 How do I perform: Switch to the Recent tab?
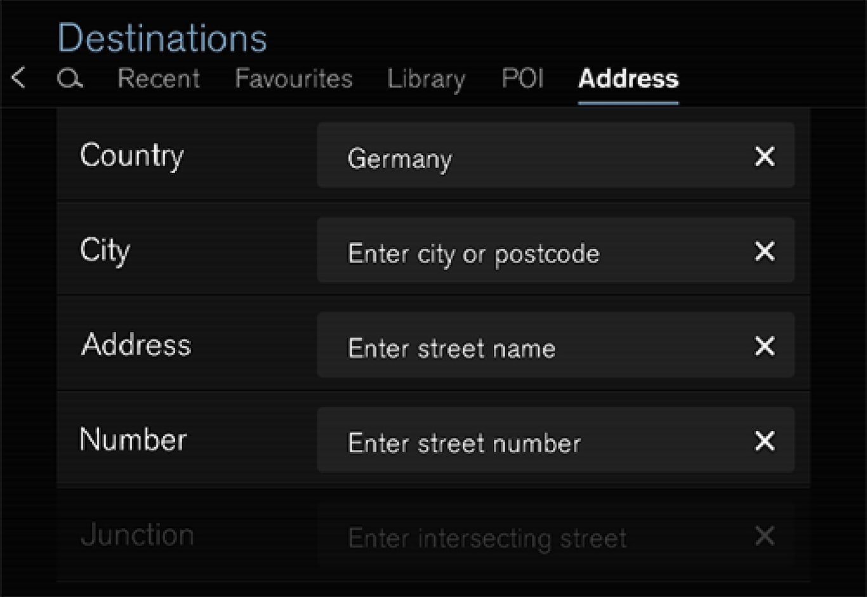(x=159, y=79)
